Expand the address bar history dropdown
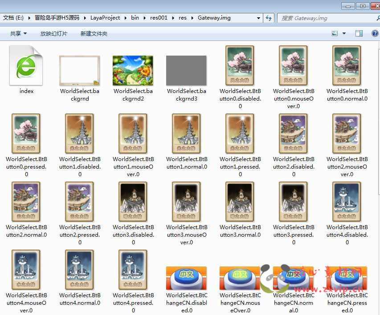The height and width of the screenshot is (315, 380). pos(258,18)
